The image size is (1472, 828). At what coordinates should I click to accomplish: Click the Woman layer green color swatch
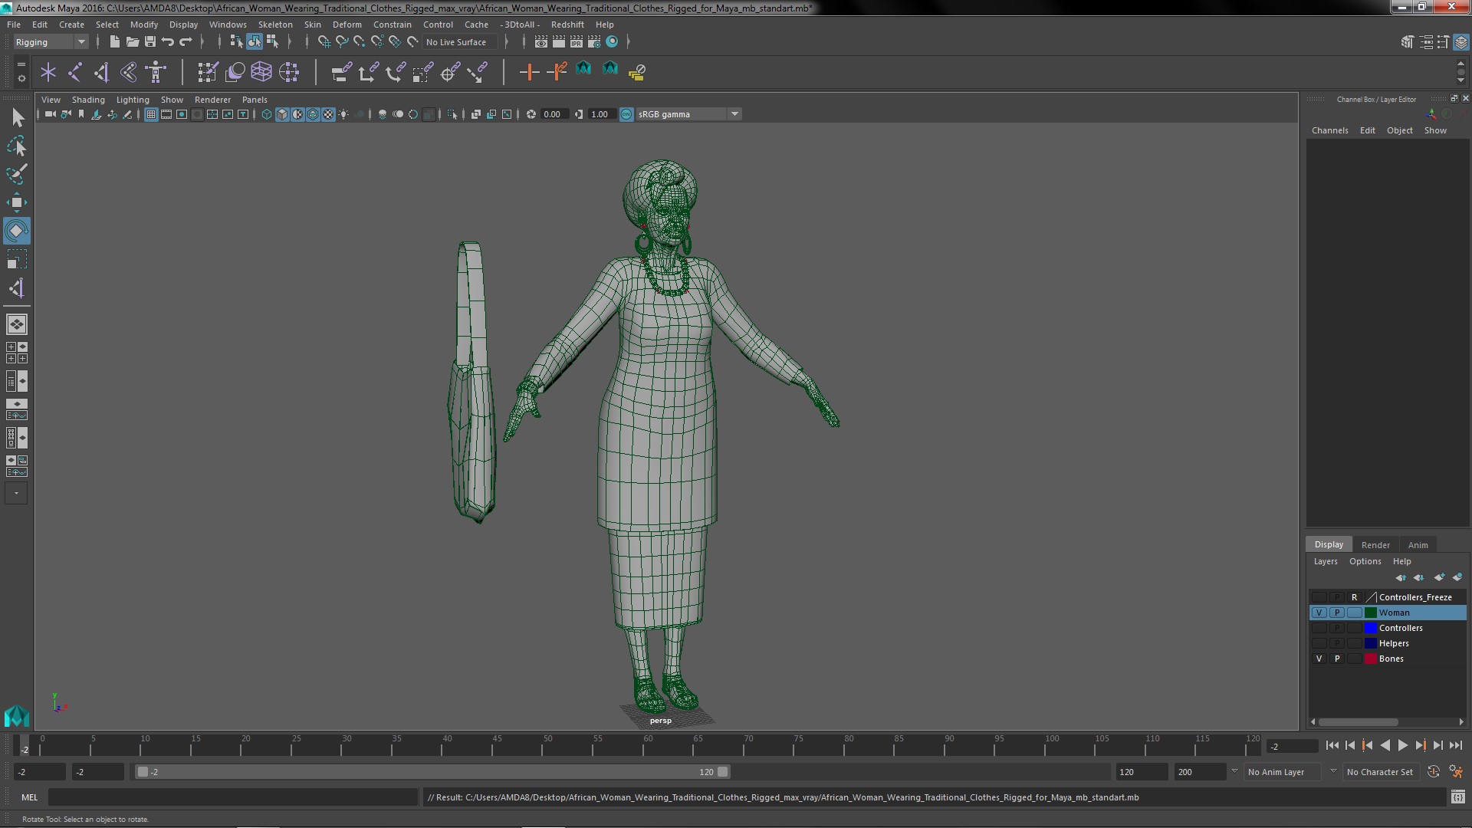coord(1371,613)
